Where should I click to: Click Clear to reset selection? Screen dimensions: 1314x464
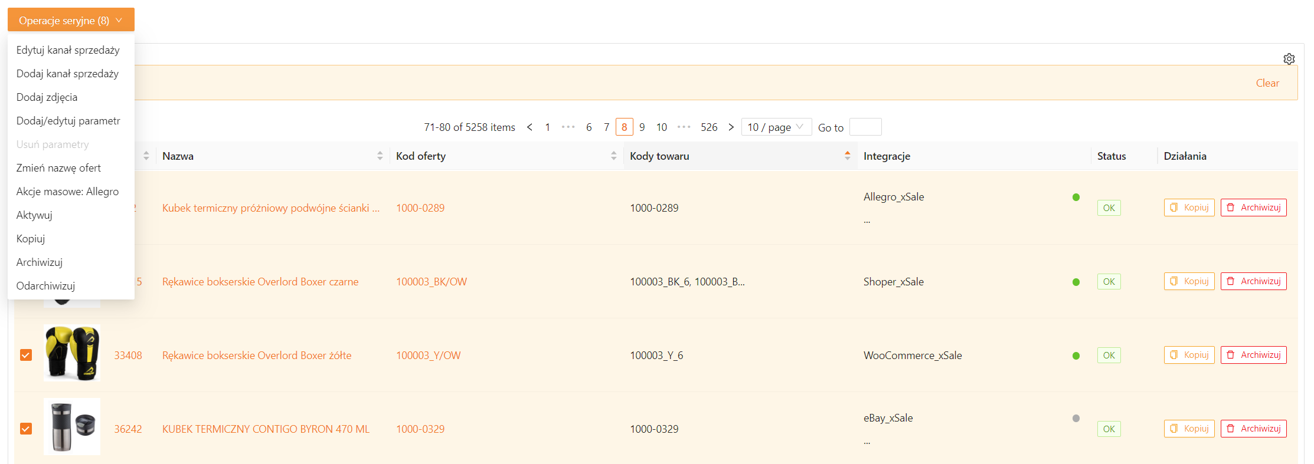(x=1267, y=83)
